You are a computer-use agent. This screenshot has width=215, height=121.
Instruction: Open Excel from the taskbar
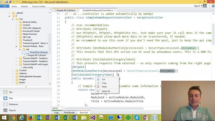[66, 118]
